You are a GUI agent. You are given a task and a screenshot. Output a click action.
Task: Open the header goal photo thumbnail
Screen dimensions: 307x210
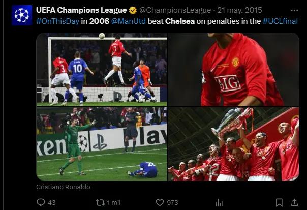(x=102, y=69)
